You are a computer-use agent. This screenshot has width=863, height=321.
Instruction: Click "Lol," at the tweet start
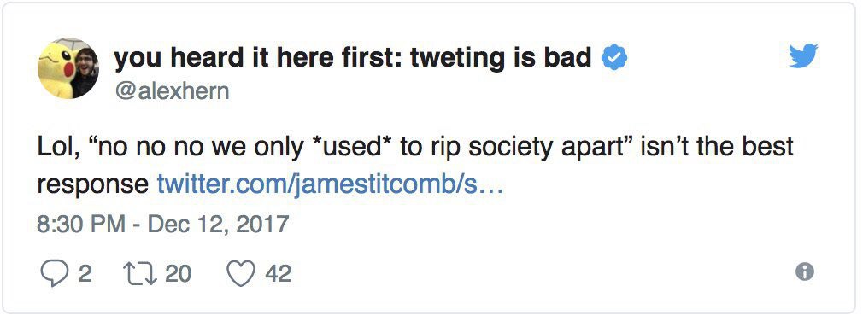56,148
